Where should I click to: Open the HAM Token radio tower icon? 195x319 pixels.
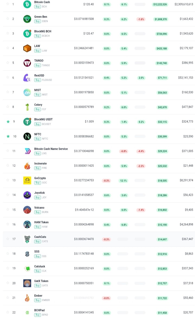[27, 224]
